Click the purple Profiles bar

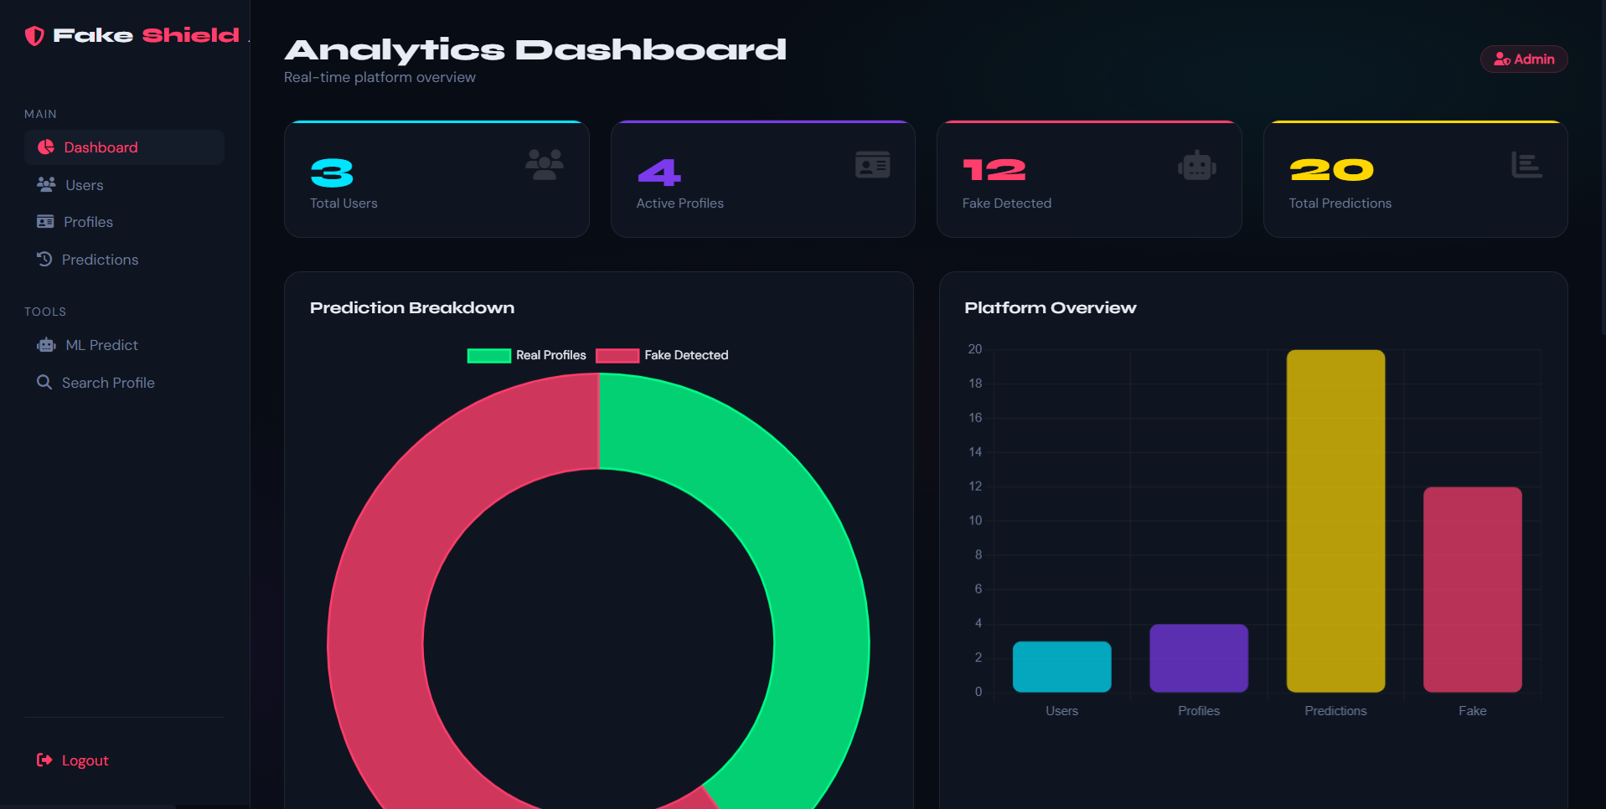pos(1199,658)
